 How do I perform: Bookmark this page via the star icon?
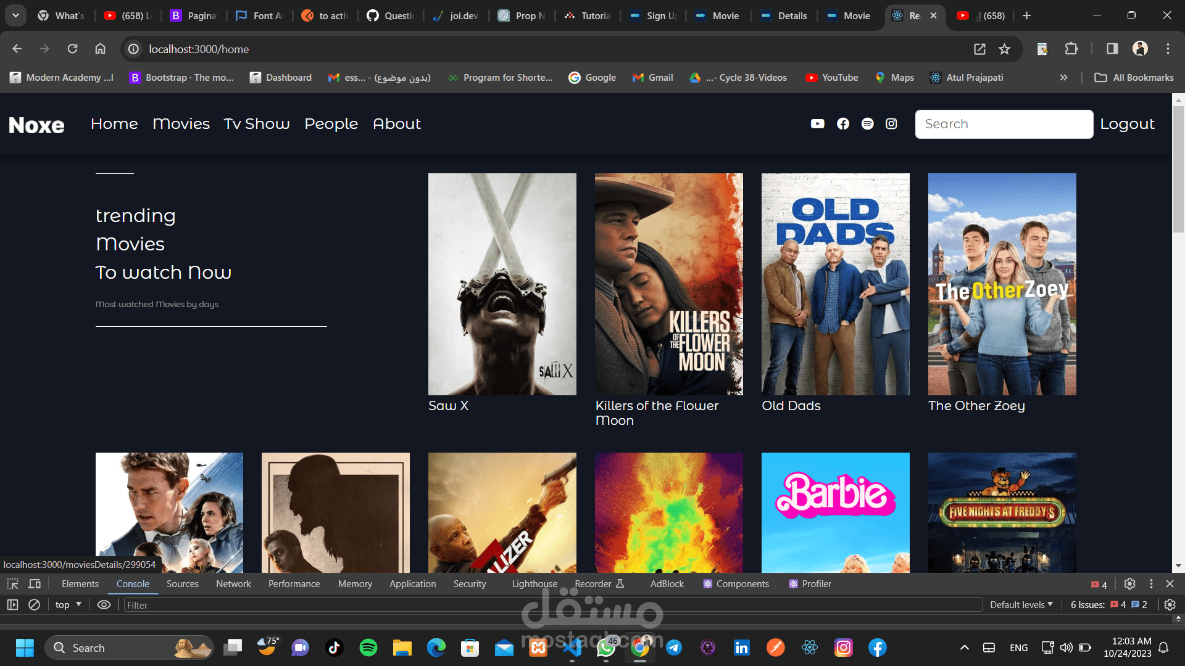[x=1004, y=49]
